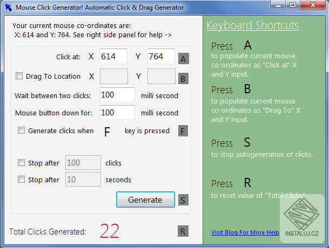
Task: Focus the Click at Y field
Action: pos(161,57)
